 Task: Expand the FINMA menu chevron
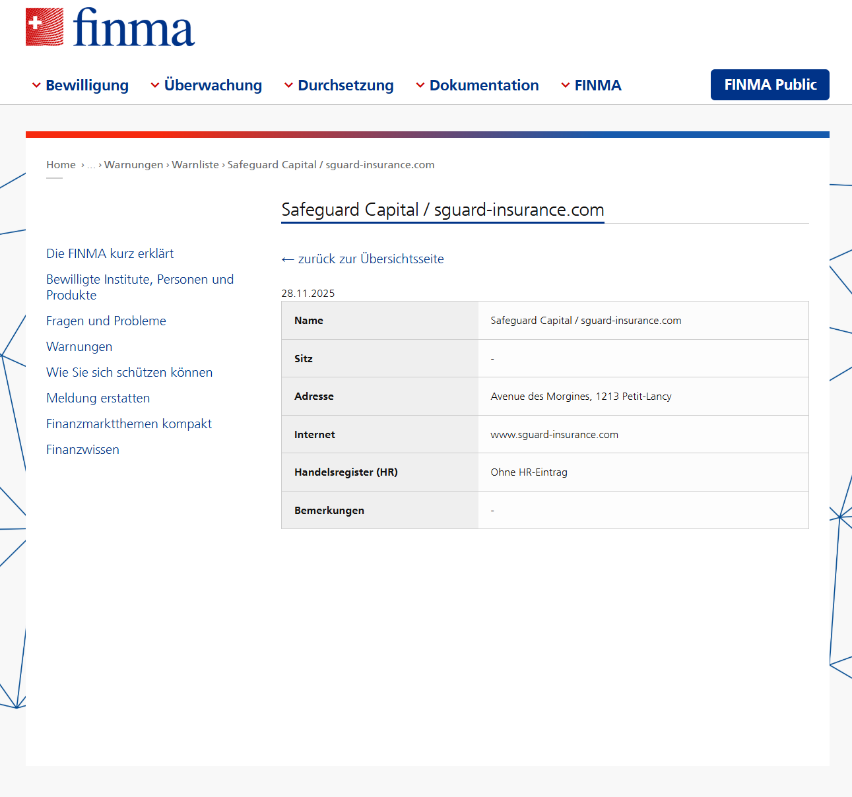click(x=566, y=85)
